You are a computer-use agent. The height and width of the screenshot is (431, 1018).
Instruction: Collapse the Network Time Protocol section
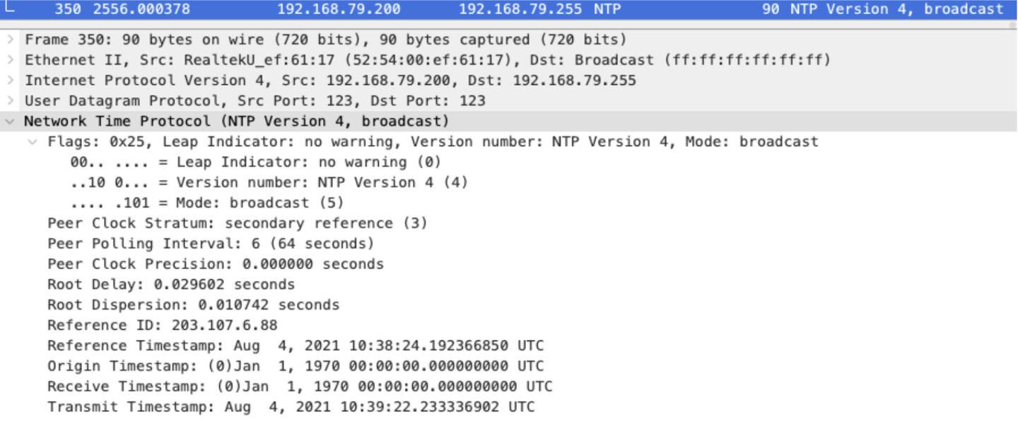(11, 121)
